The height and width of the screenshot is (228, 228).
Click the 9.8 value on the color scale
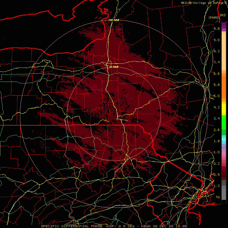pos(217,28)
